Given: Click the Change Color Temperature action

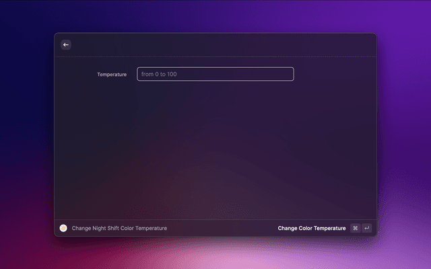Looking at the screenshot, I should 311,228.
